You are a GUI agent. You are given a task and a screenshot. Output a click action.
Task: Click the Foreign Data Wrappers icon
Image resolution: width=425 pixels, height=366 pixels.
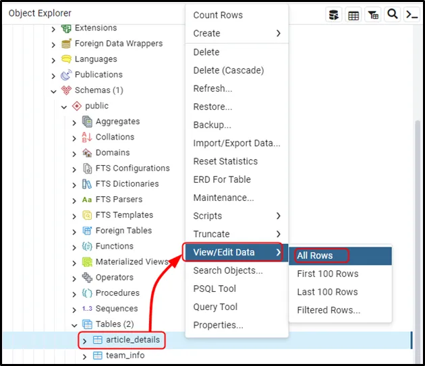point(66,44)
